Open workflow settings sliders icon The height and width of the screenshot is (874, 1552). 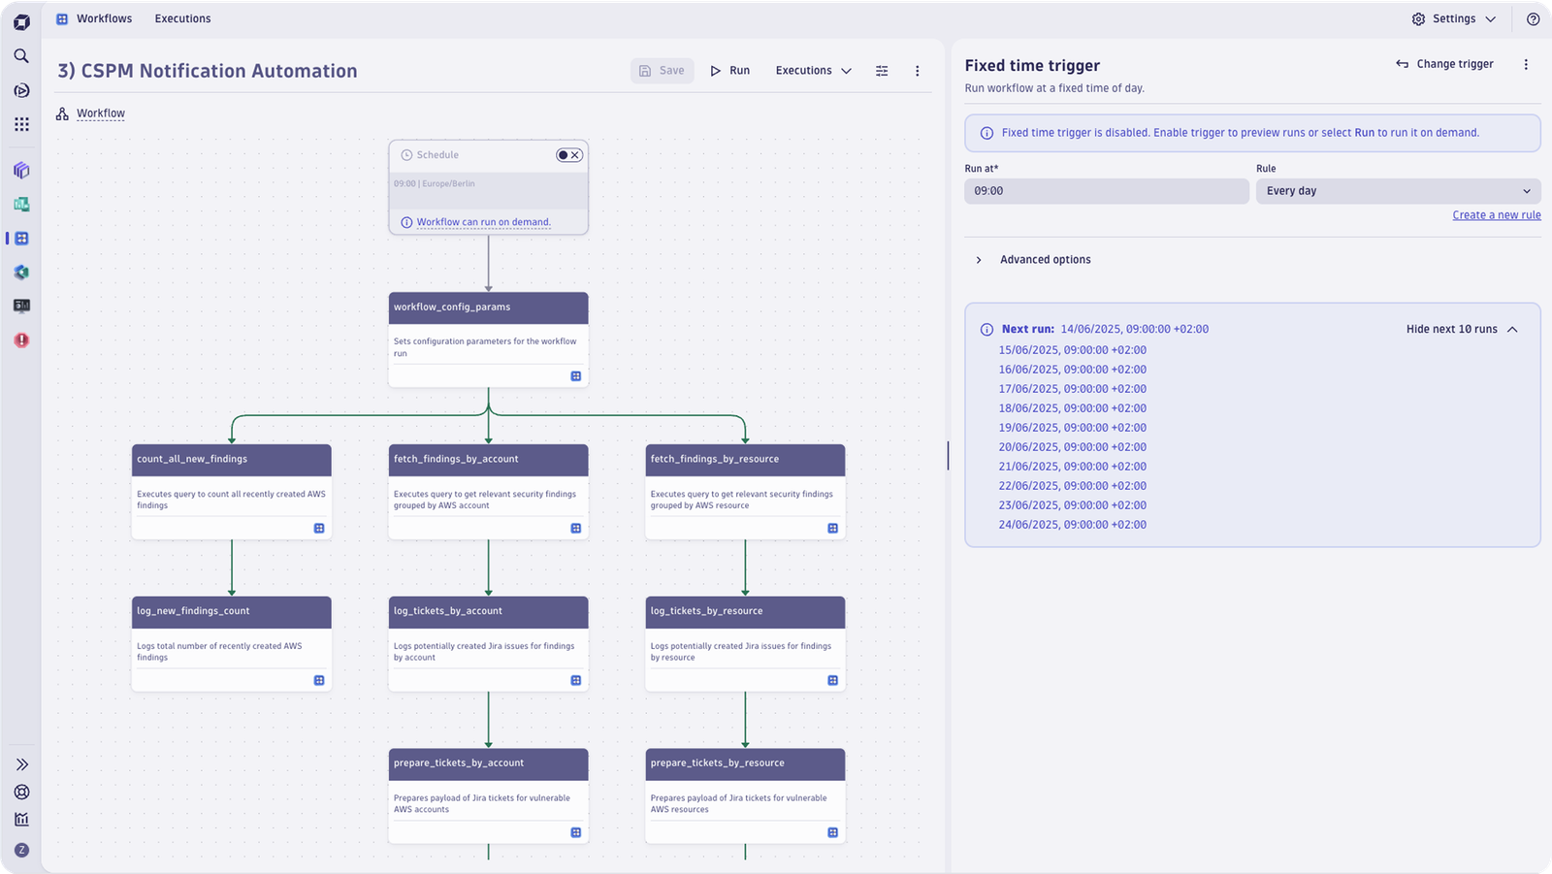pos(882,71)
